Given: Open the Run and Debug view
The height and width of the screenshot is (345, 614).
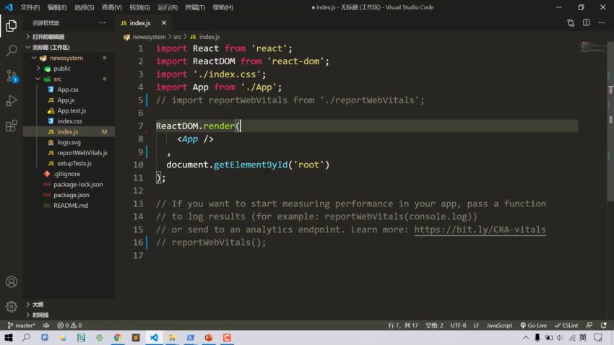Looking at the screenshot, I should [x=12, y=100].
